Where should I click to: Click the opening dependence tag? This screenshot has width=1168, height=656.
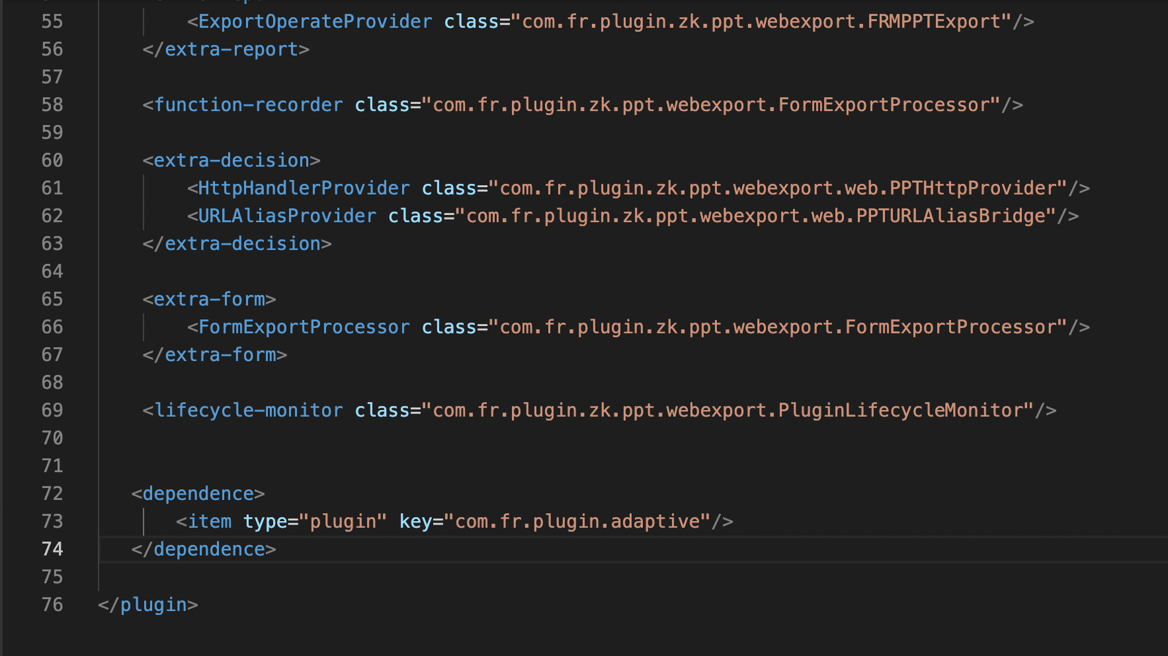pyautogui.click(x=198, y=493)
